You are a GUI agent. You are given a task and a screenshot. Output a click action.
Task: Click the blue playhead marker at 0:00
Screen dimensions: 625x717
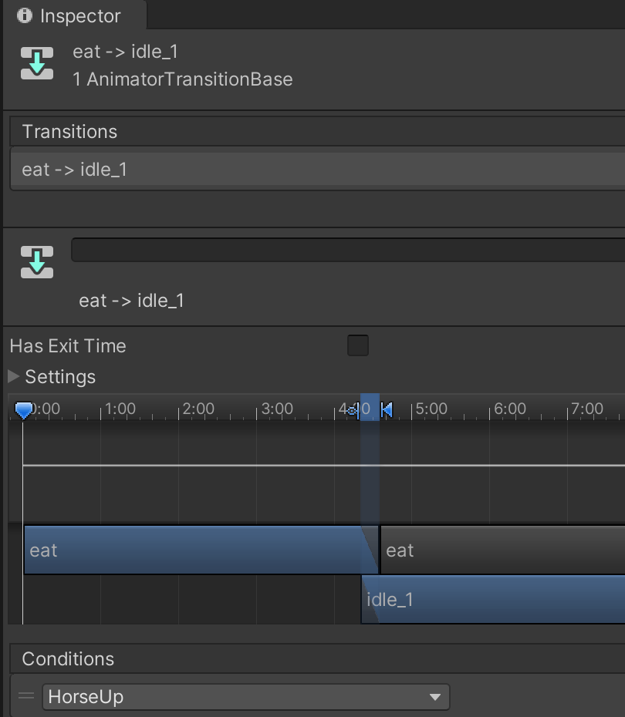[x=24, y=410]
